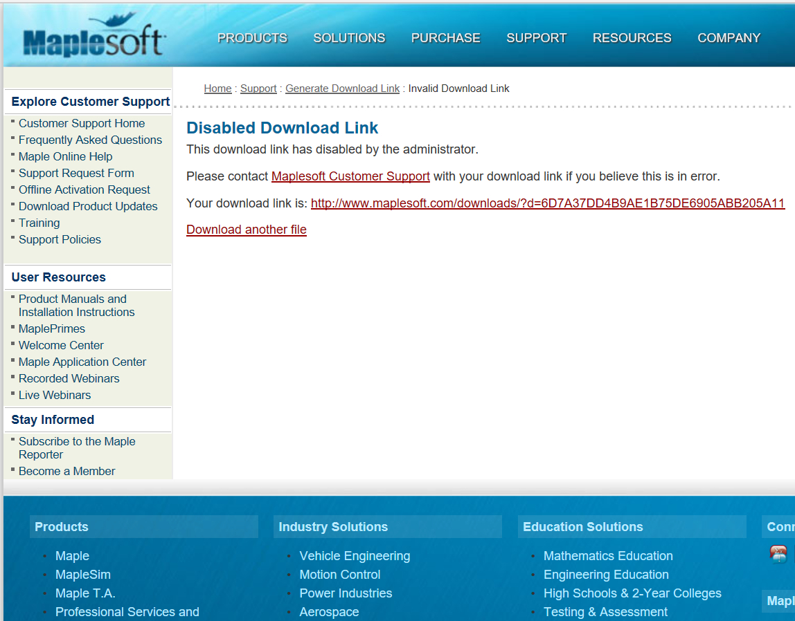Open Maple in footer Products
The width and height of the screenshot is (795, 621).
(72, 556)
